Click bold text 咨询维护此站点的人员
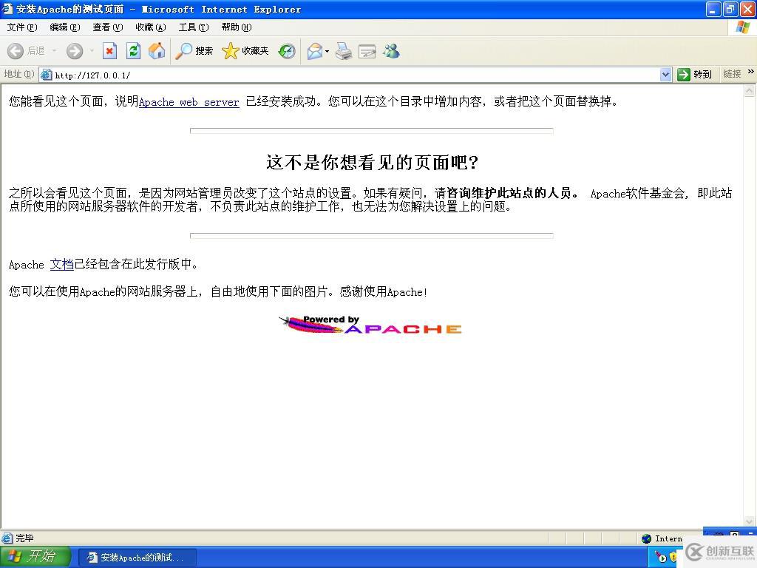Viewport: 757px width, 568px height. point(509,193)
